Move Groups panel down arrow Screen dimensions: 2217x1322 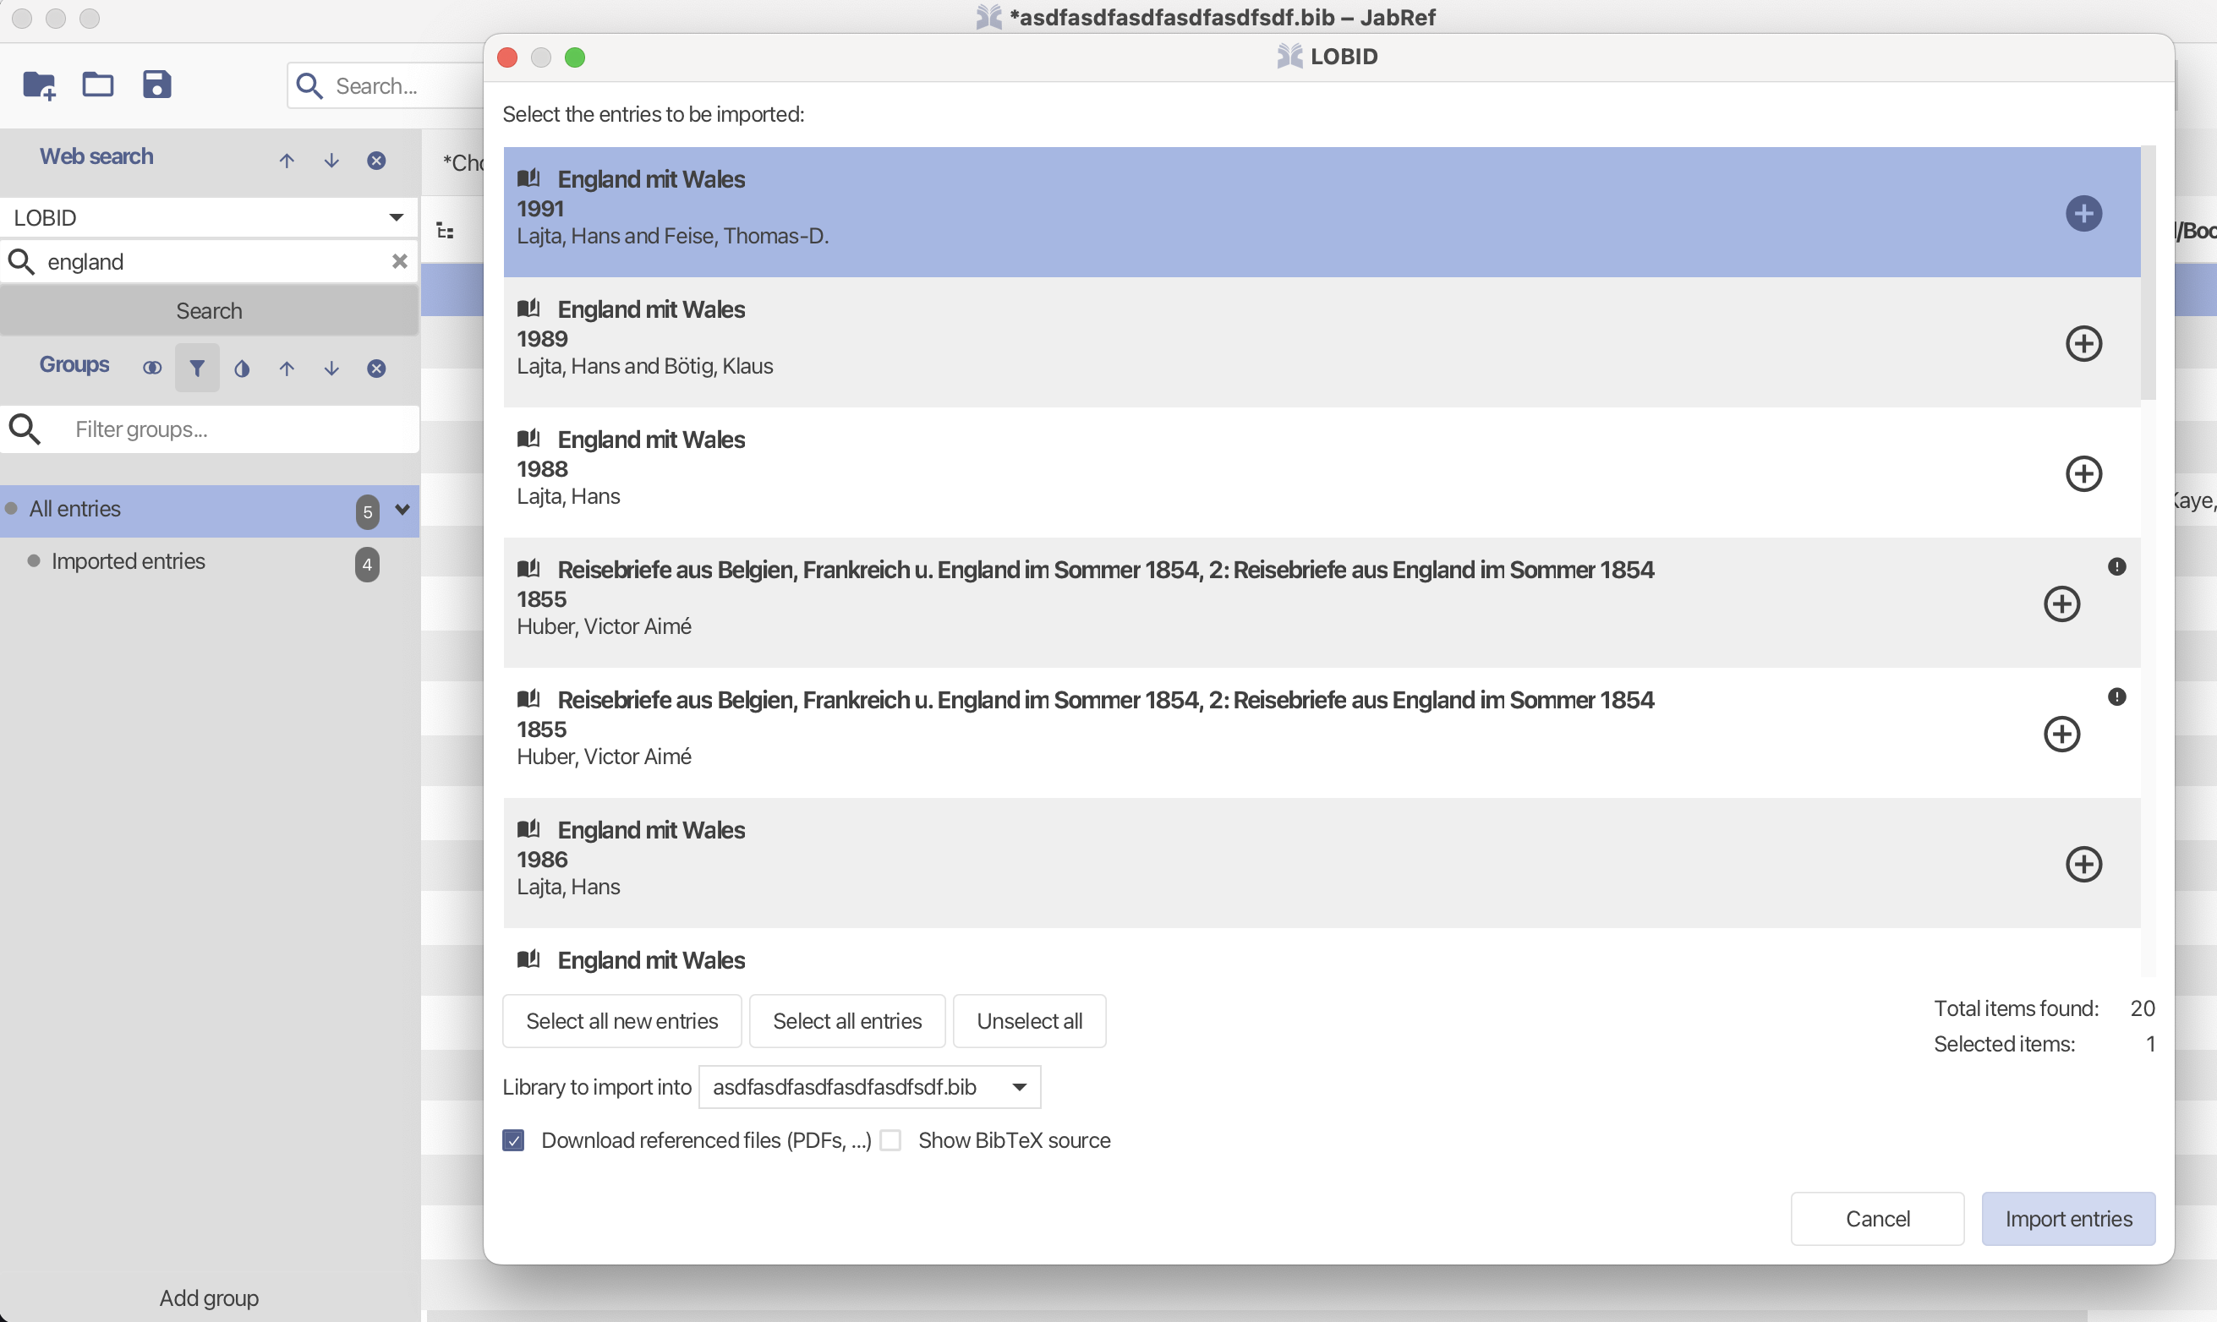tap(331, 368)
